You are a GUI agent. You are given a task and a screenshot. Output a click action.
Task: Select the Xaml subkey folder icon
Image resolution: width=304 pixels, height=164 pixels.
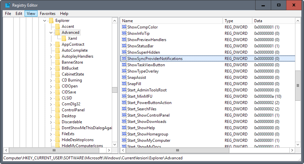tap(64, 38)
